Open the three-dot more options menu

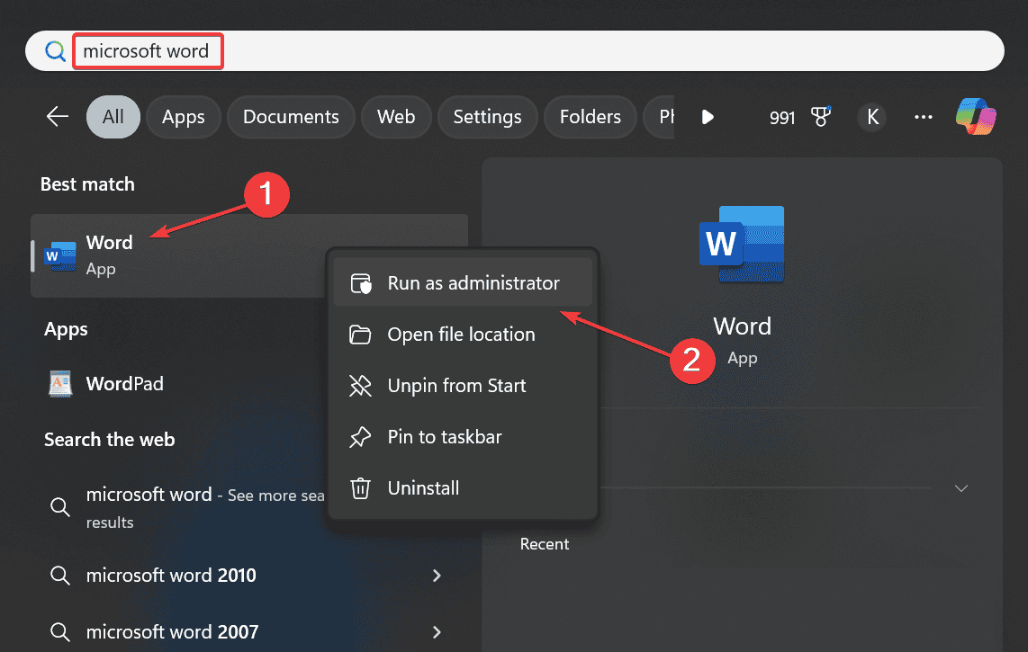[923, 117]
